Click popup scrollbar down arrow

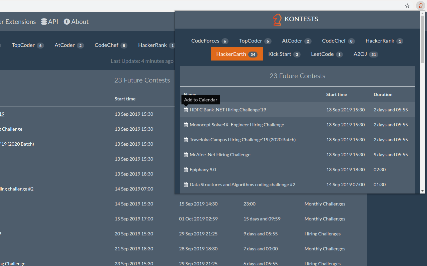[422, 191]
